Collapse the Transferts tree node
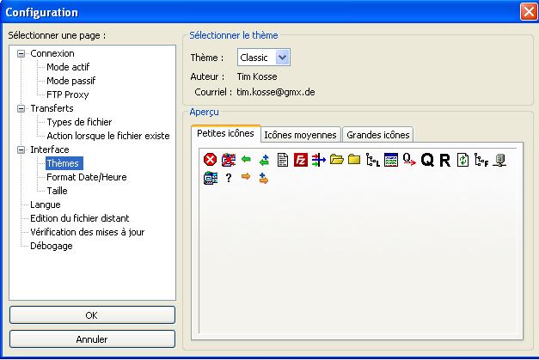This screenshot has width=539, height=360. 21,108
